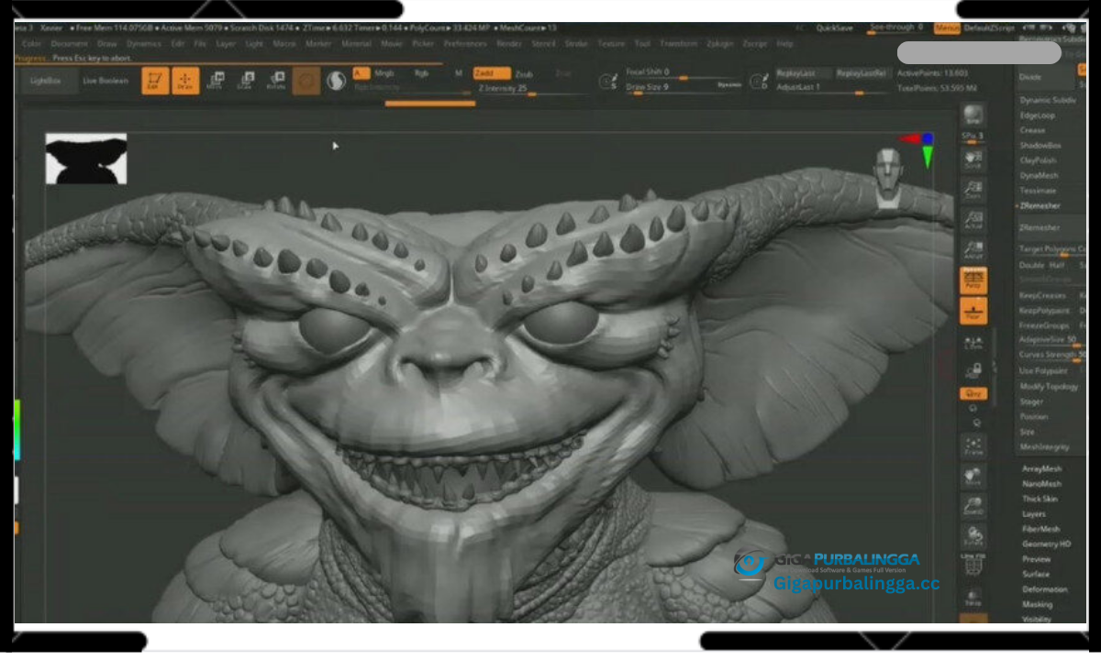1101x660 pixels.
Task: Expand the Thick Skin subpalette
Action: [1040, 499]
